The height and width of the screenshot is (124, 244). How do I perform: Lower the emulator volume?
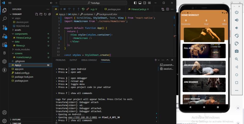click(x=237, y=28)
